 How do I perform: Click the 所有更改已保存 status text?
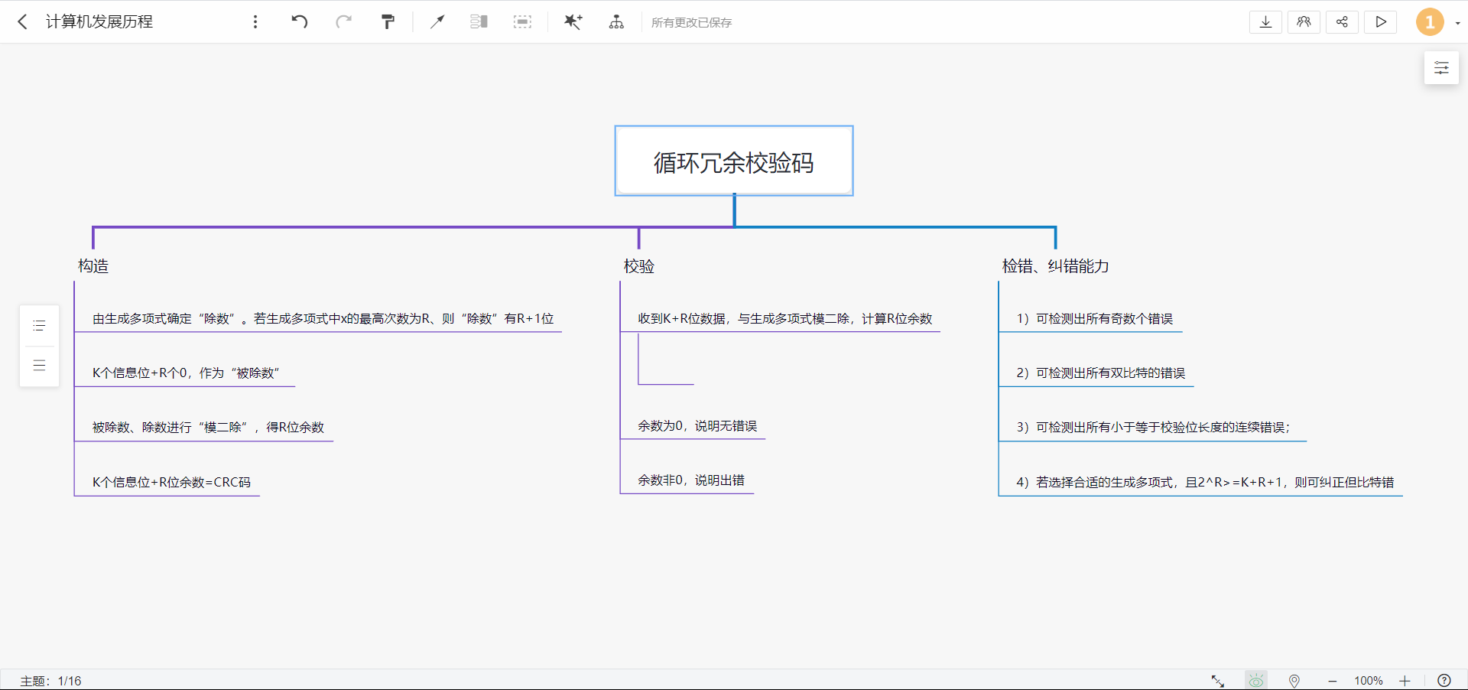(x=691, y=23)
